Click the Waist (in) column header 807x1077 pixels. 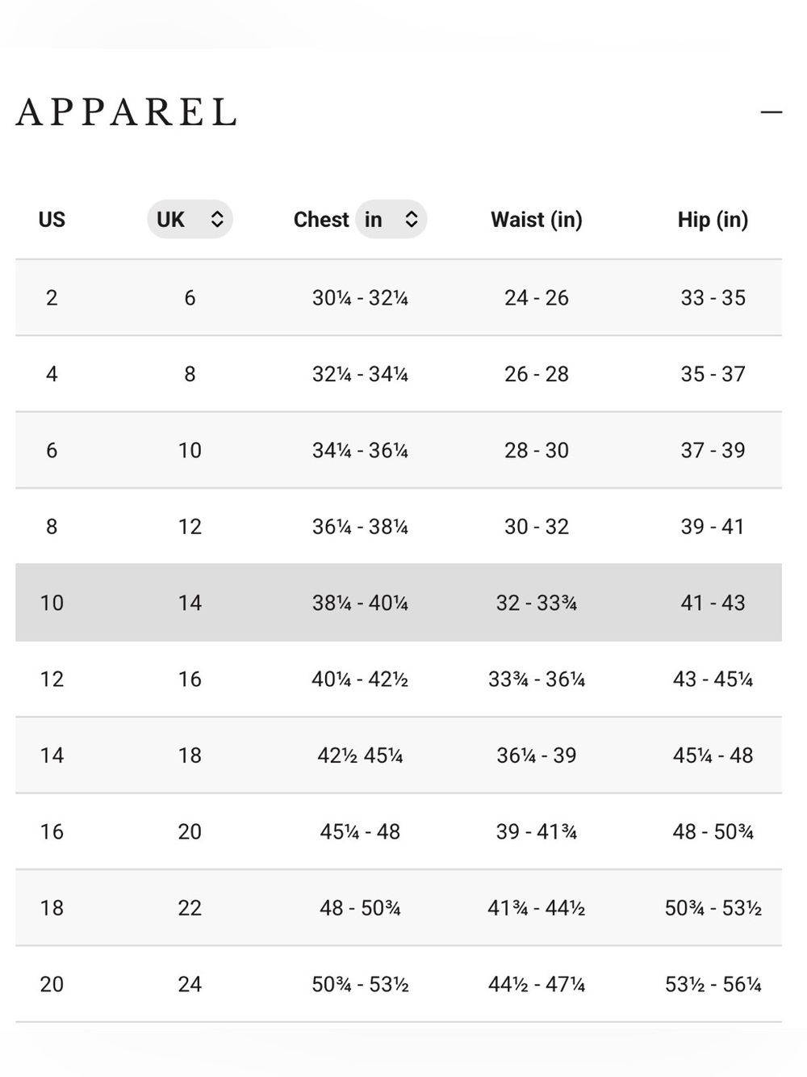coord(537,220)
